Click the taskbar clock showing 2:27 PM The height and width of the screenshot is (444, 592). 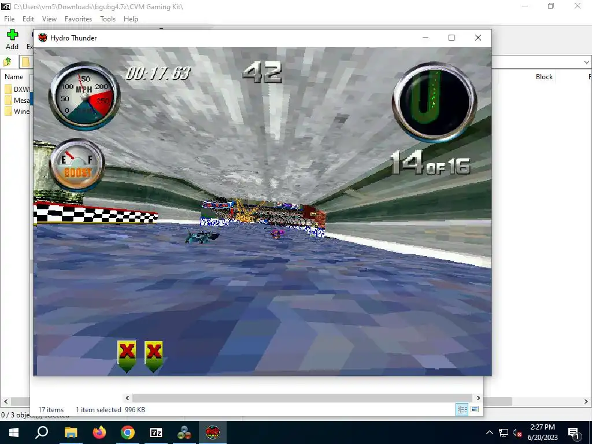[542, 432]
